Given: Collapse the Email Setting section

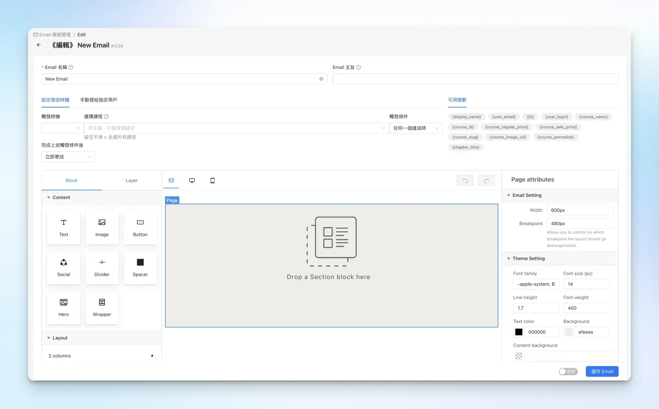Looking at the screenshot, I should pos(527,195).
